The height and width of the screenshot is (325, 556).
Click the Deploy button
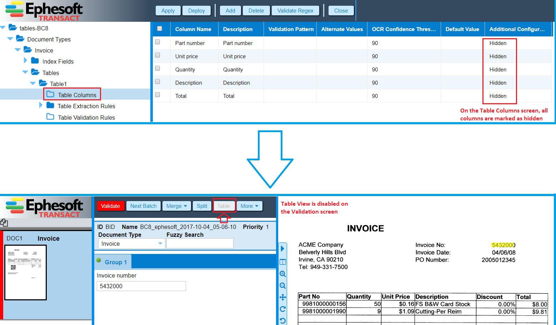(x=196, y=11)
